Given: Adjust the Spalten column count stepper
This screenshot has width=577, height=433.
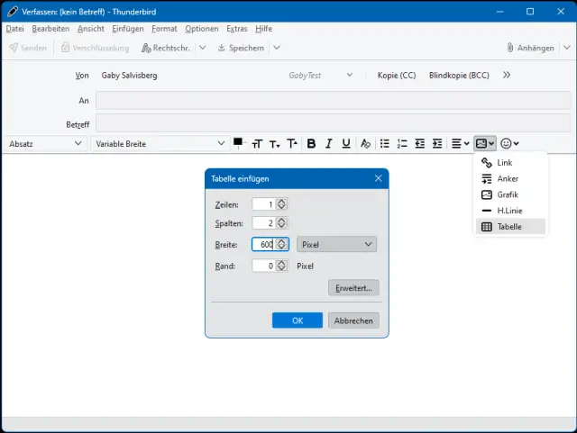Looking at the screenshot, I should [x=282, y=223].
